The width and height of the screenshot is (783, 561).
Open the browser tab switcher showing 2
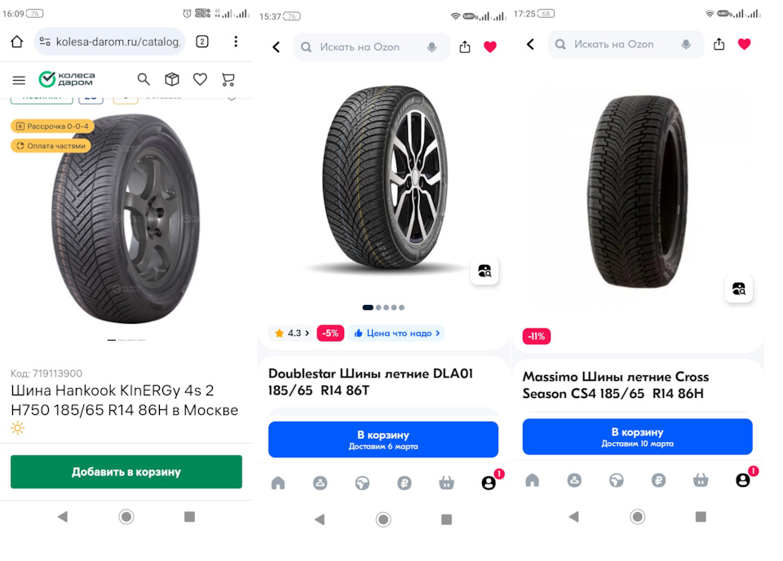[202, 42]
